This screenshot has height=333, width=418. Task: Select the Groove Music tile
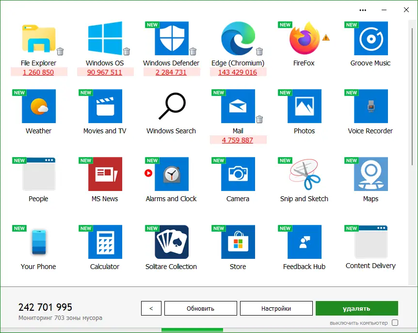[x=371, y=38]
